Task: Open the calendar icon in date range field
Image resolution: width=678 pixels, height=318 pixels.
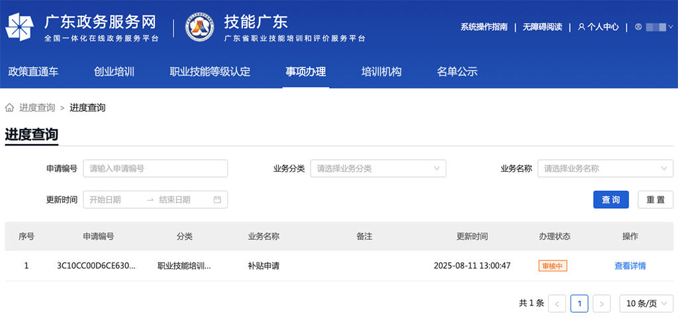Action: 217,200
